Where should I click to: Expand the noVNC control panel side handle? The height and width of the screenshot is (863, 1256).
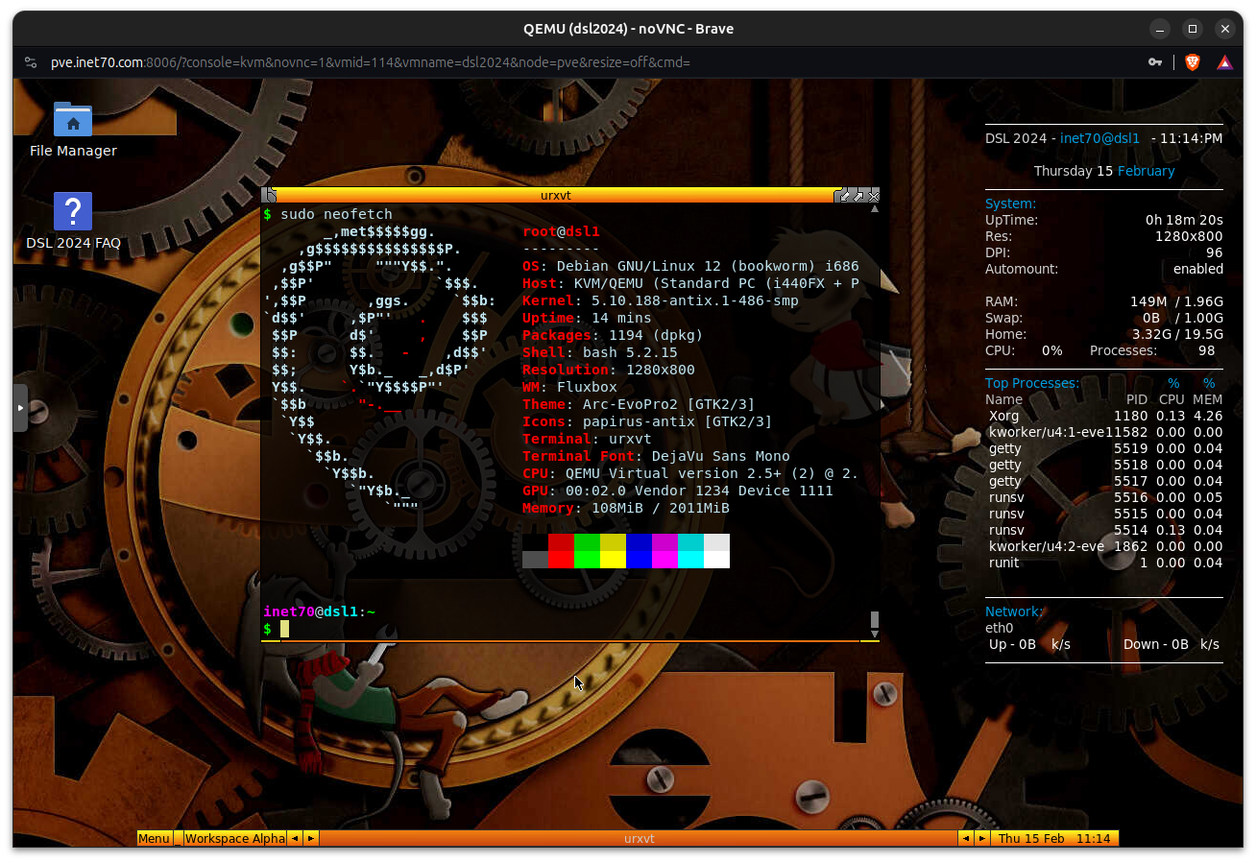point(20,407)
